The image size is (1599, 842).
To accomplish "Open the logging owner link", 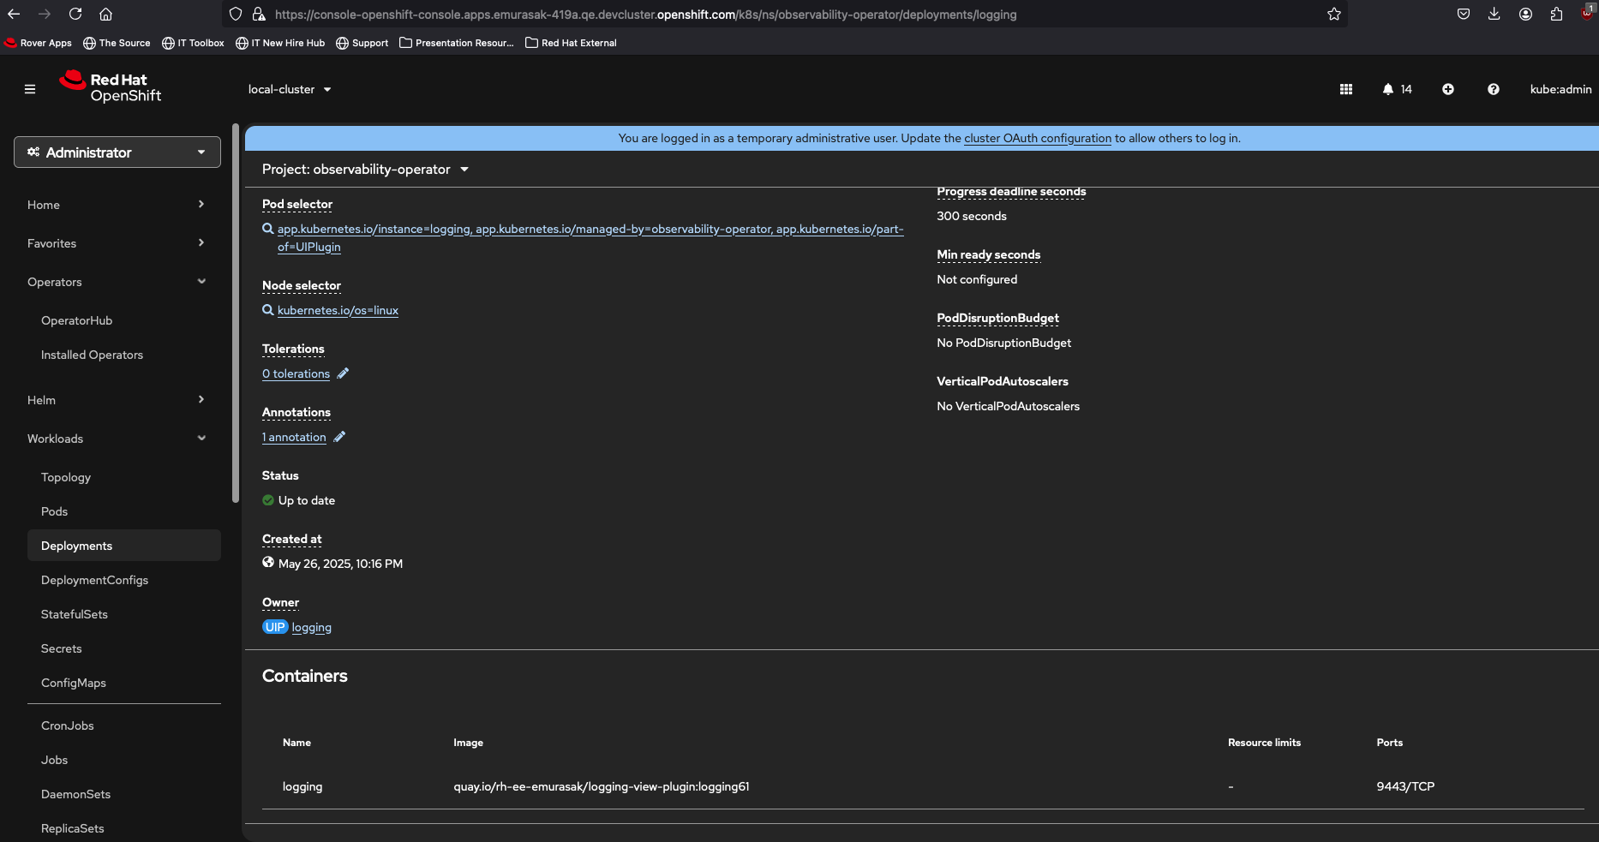I will 312,627.
